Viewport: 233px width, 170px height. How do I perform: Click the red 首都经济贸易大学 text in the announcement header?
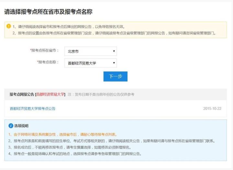pyautogui.click(x=50, y=94)
